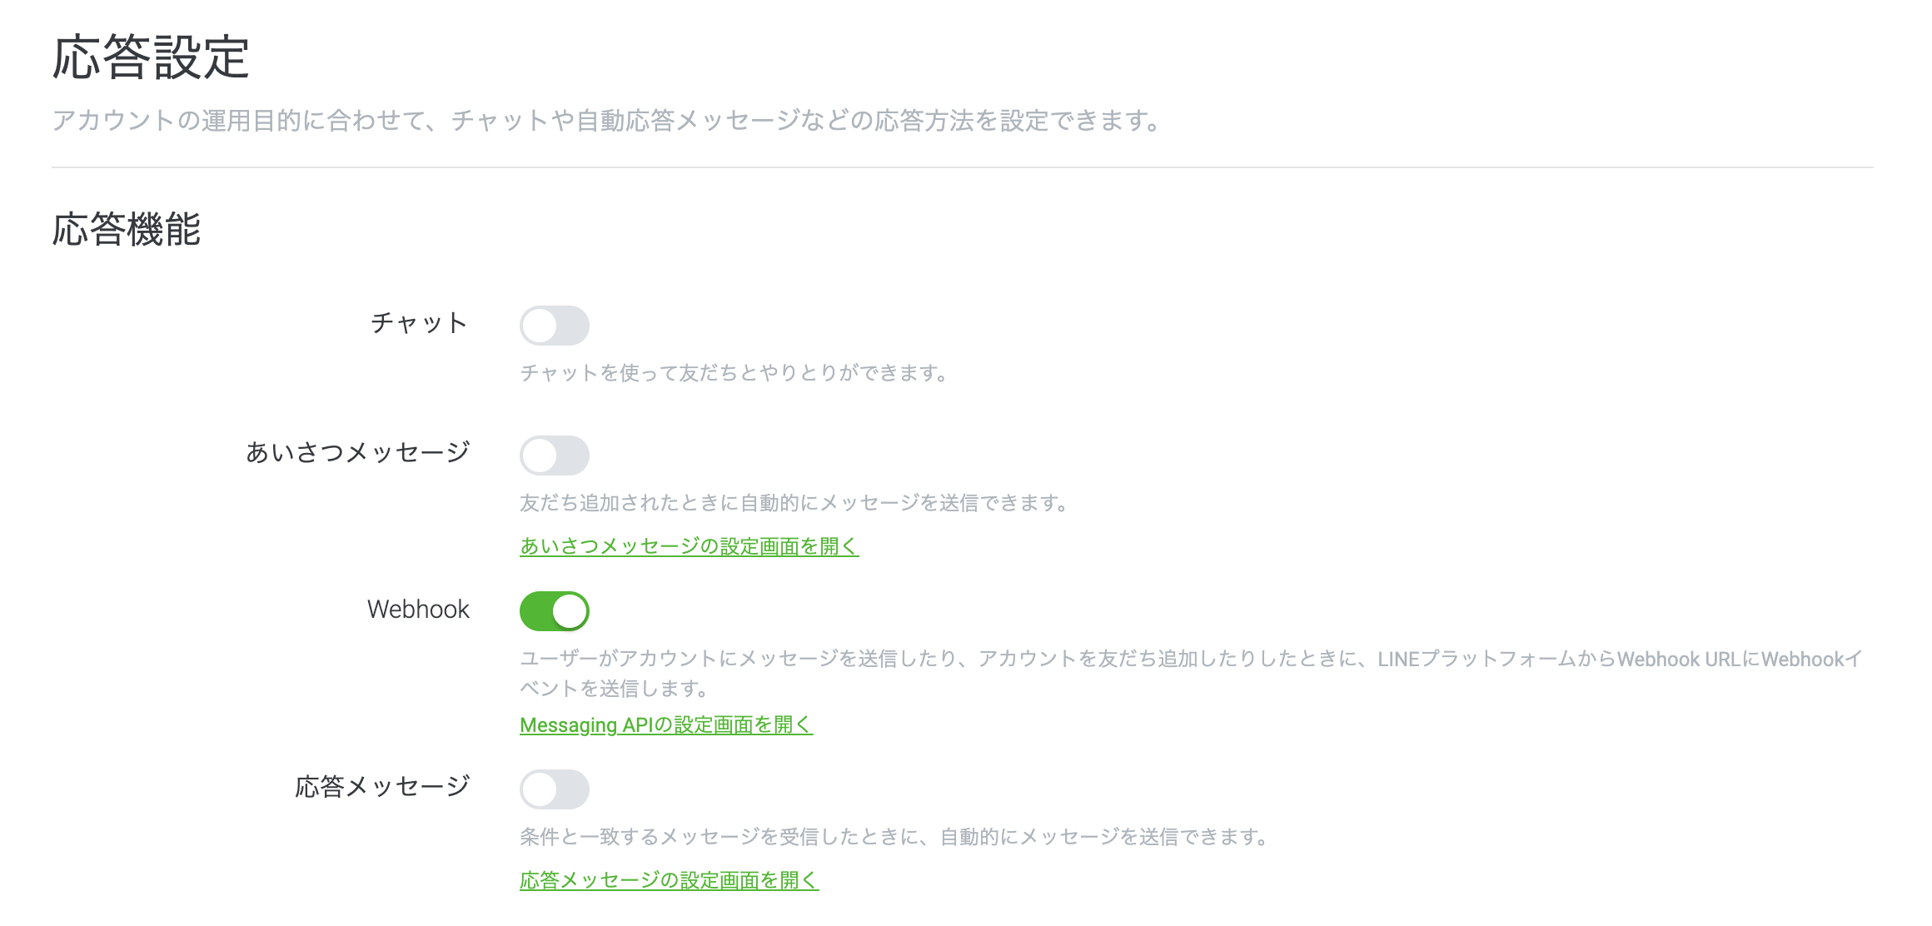Click the 応答設定 page title

tap(151, 57)
